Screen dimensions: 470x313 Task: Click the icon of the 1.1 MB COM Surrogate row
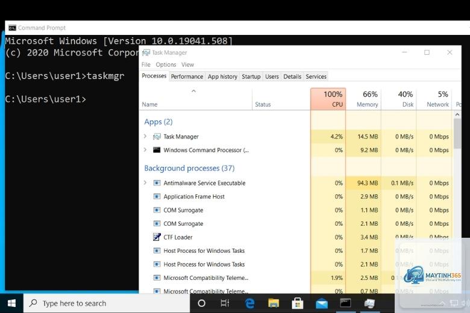pyautogui.click(x=157, y=210)
